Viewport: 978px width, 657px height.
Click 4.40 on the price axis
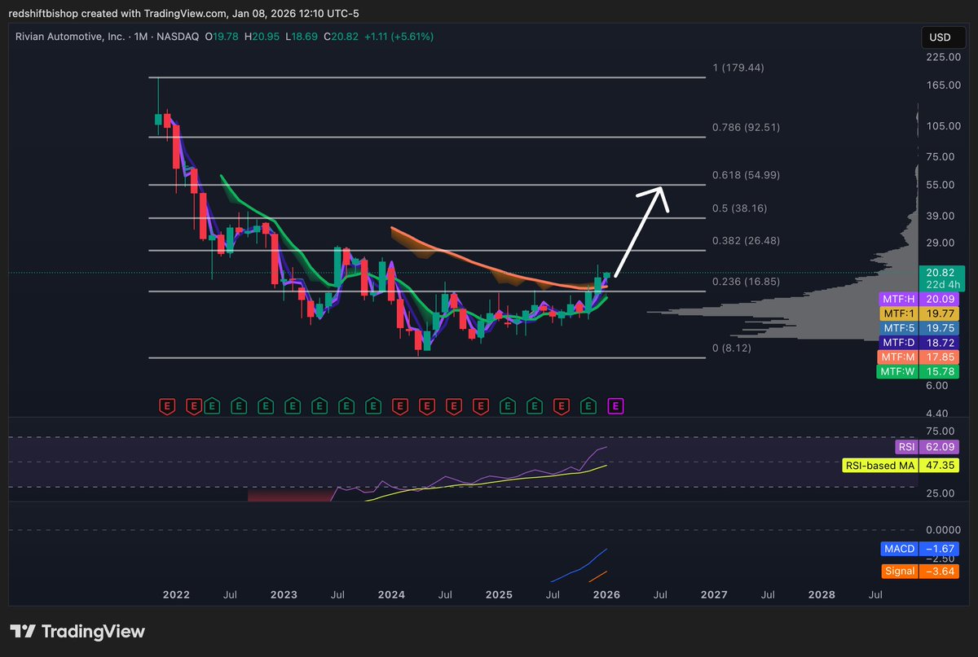(936, 414)
